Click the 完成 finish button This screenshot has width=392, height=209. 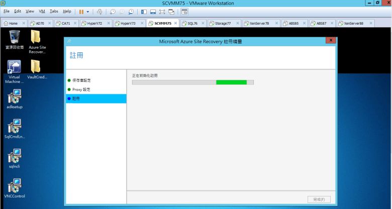point(319,199)
